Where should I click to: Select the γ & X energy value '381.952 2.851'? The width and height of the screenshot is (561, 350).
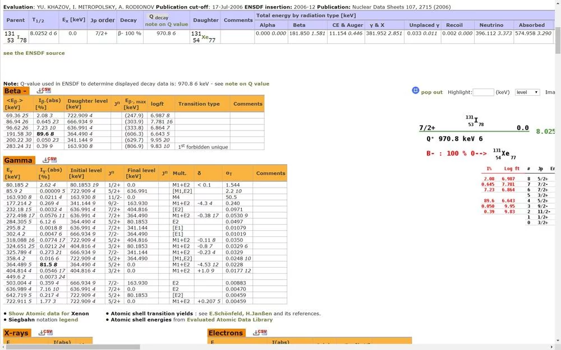tap(384, 33)
